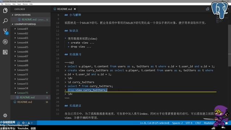The image size is (231, 130).
Task: Open the Manage gear icon
Action: 5,116
